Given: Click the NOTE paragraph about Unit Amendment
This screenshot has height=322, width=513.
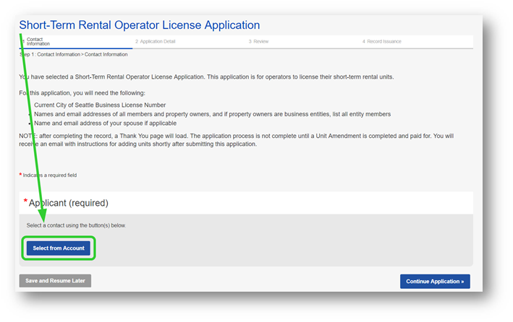Looking at the screenshot, I should coord(239,139).
